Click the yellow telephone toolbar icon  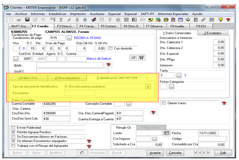[166, 20]
